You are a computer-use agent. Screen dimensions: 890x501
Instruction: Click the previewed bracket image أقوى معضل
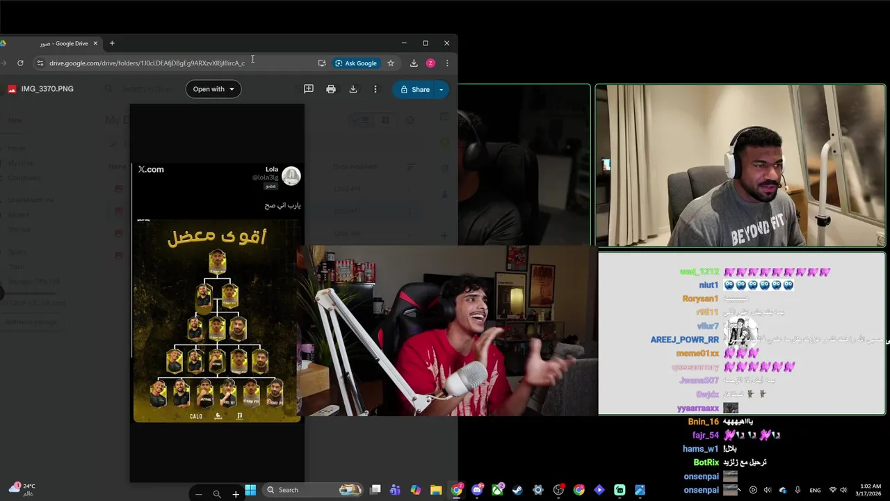(217, 322)
